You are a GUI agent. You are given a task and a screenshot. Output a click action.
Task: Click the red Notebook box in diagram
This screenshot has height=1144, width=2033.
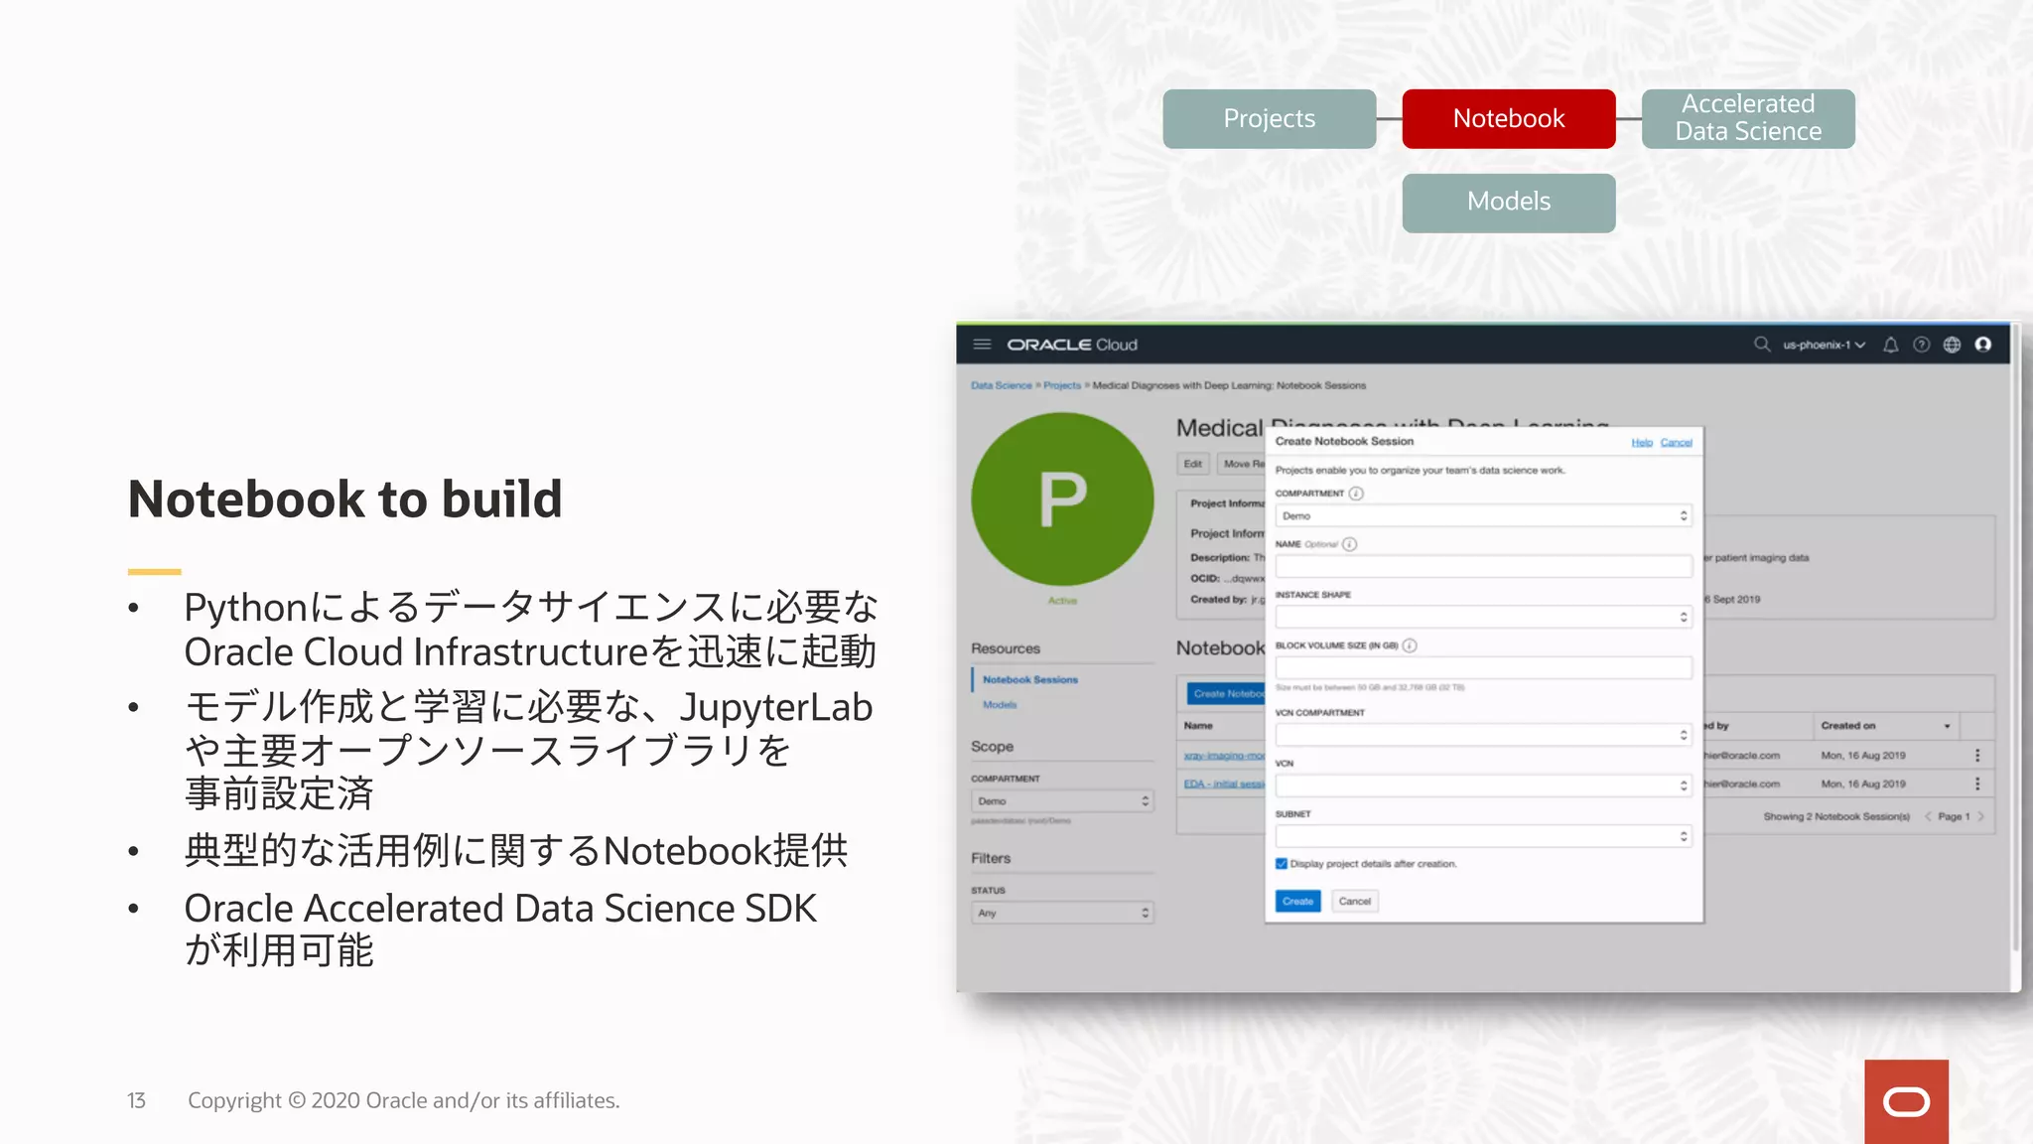pyautogui.click(x=1508, y=119)
